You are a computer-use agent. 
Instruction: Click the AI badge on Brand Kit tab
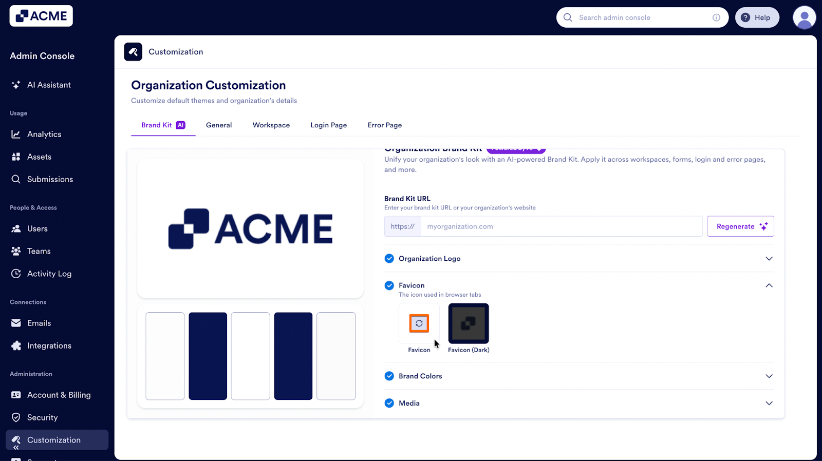click(x=181, y=125)
